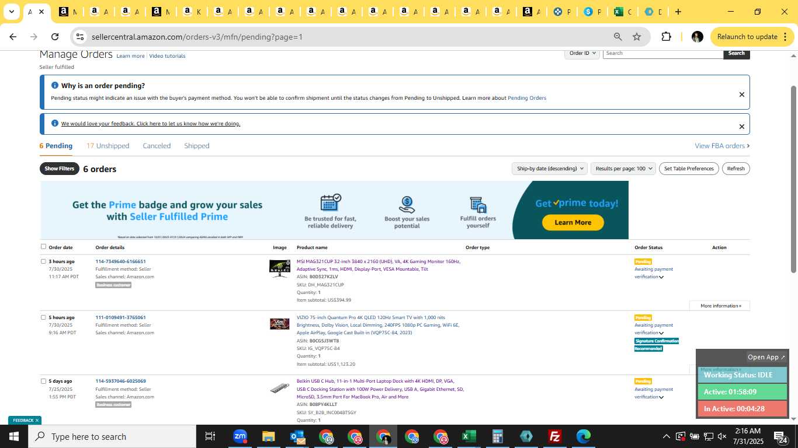The width and height of the screenshot is (798, 448).
Task: Open the Chrome profile avatar
Action: pyautogui.click(x=697, y=37)
